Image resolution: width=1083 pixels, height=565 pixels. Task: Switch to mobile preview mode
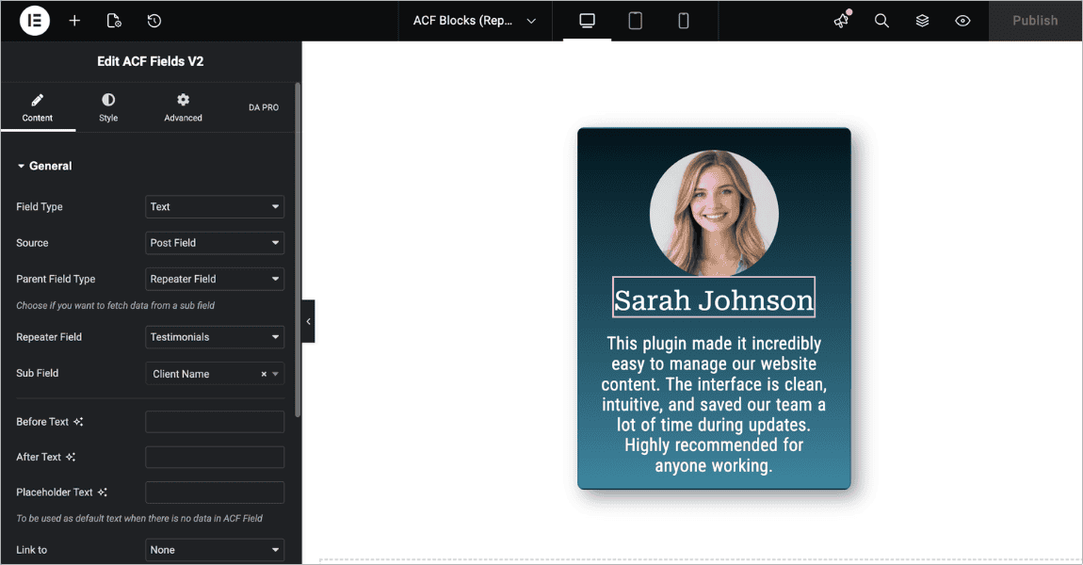click(x=683, y=21)
